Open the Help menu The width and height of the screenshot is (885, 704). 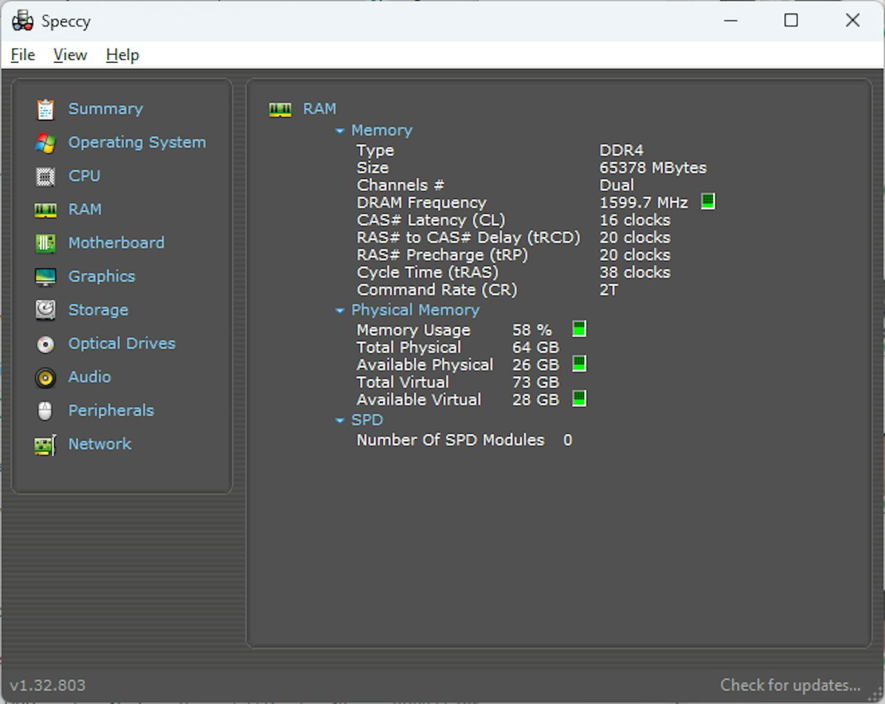coord(122,54)
